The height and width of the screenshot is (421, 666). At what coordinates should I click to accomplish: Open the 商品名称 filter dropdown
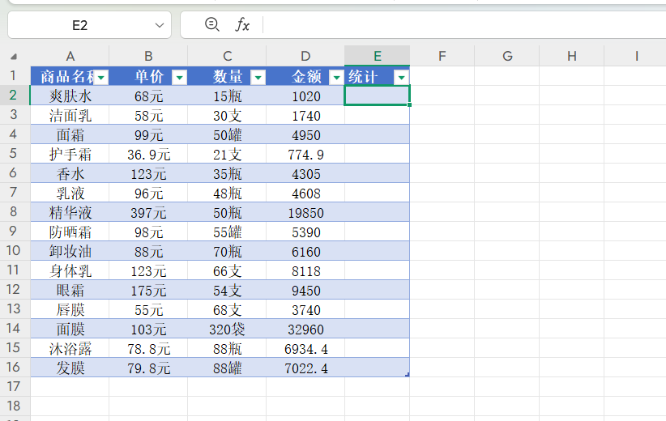coord(101,78)
